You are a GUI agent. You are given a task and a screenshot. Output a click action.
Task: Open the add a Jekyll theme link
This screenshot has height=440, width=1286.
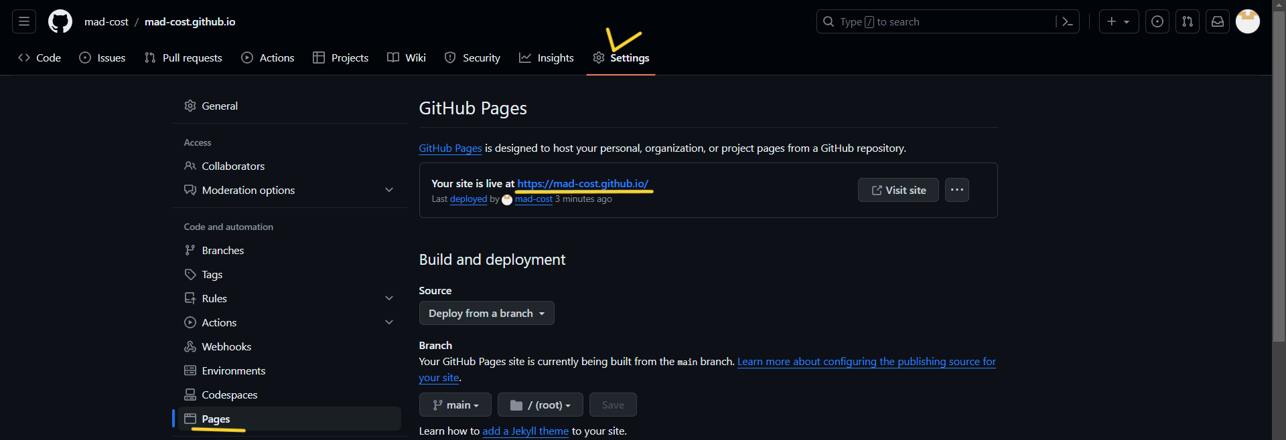pos(525,431)
